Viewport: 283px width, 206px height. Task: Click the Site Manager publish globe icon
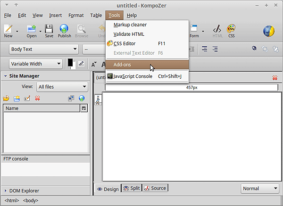point(82,99)
